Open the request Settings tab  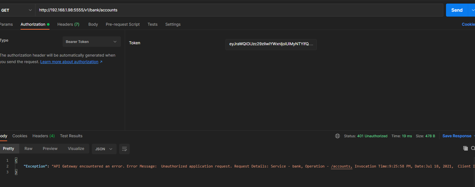coord(173,24)
